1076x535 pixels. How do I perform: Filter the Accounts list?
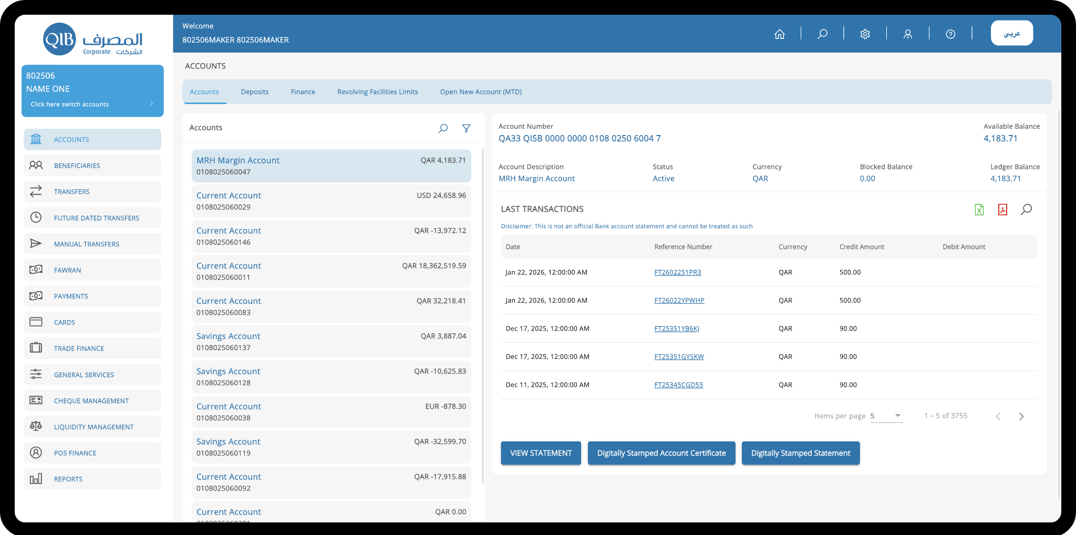tap(466, 128)
